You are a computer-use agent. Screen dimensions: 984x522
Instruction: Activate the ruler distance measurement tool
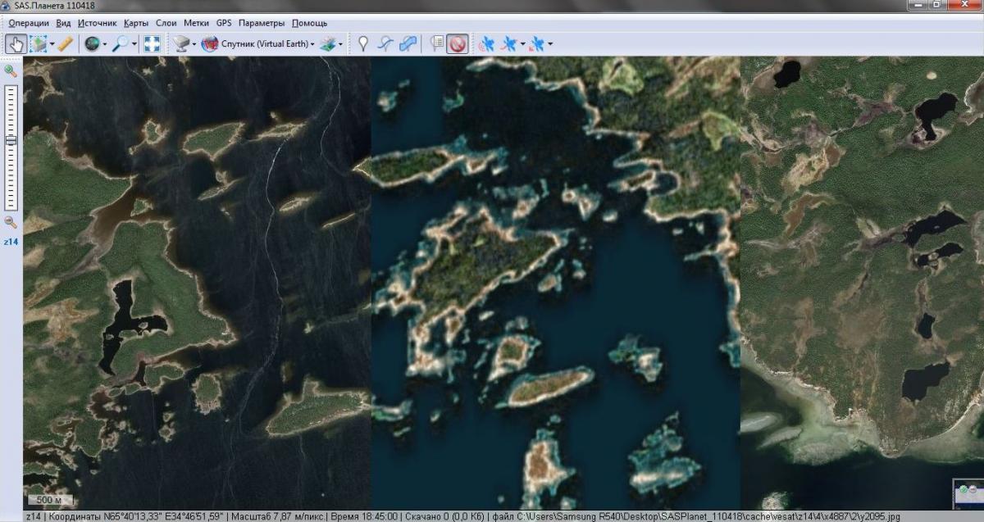[x=66, y=44]
